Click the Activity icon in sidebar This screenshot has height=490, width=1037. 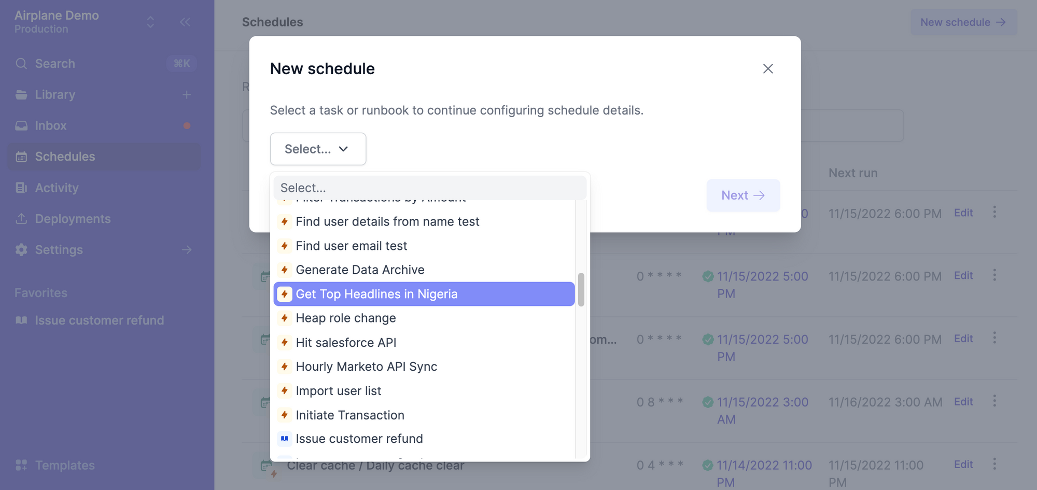21,188
